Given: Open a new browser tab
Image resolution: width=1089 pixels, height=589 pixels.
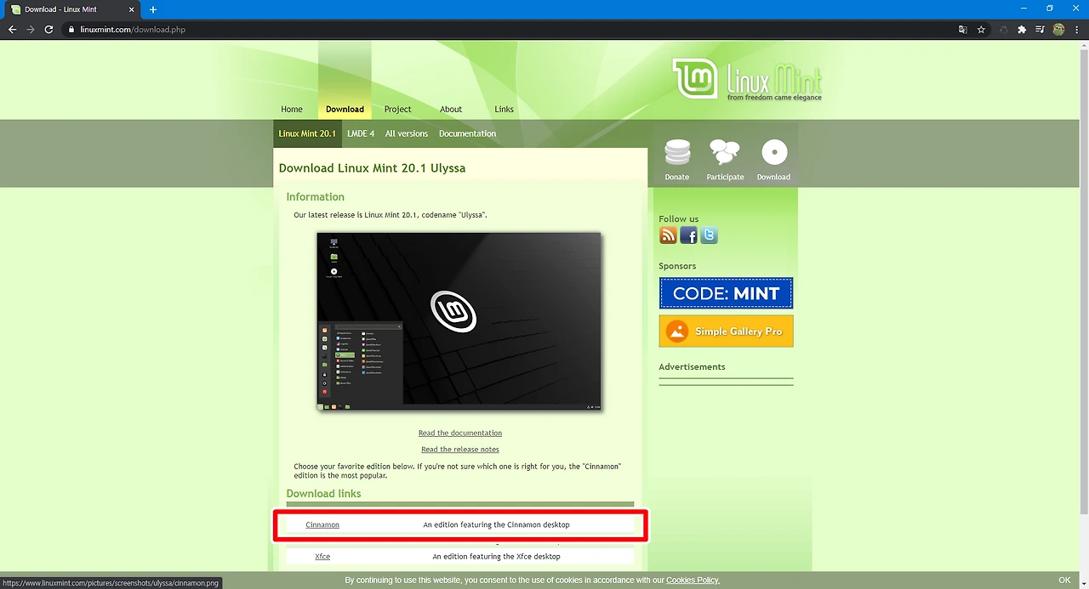Looking at the screenshot, I should pyautogui.click(x=153, y=9).
